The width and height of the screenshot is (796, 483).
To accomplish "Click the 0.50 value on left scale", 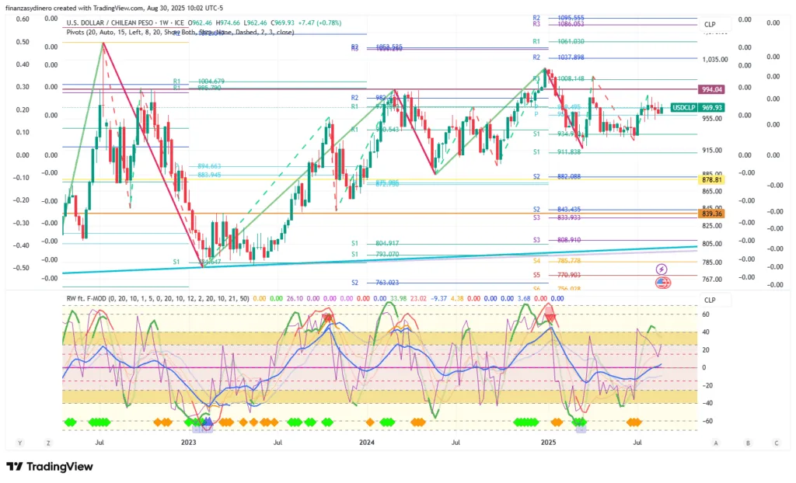I will (x=23, y=42).
